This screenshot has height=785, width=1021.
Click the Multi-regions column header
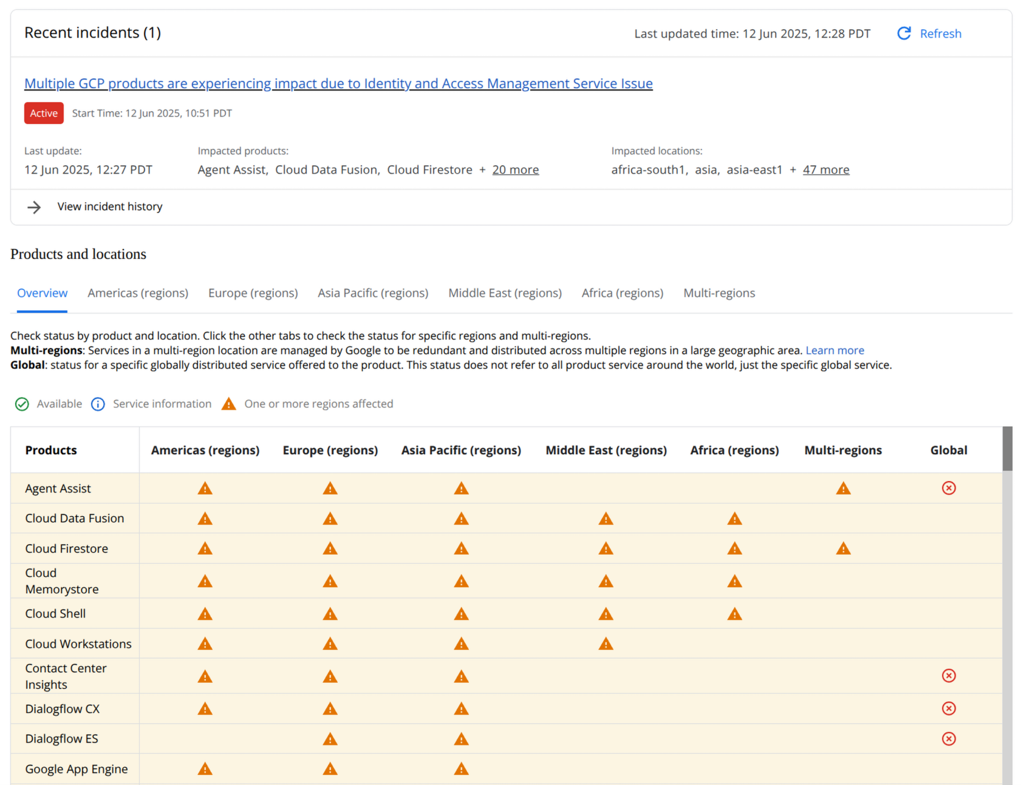pos(843,450)
